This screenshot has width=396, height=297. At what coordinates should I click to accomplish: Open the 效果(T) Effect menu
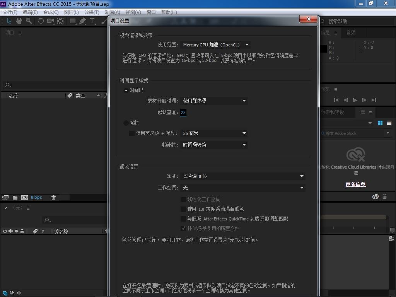[92, 12]
